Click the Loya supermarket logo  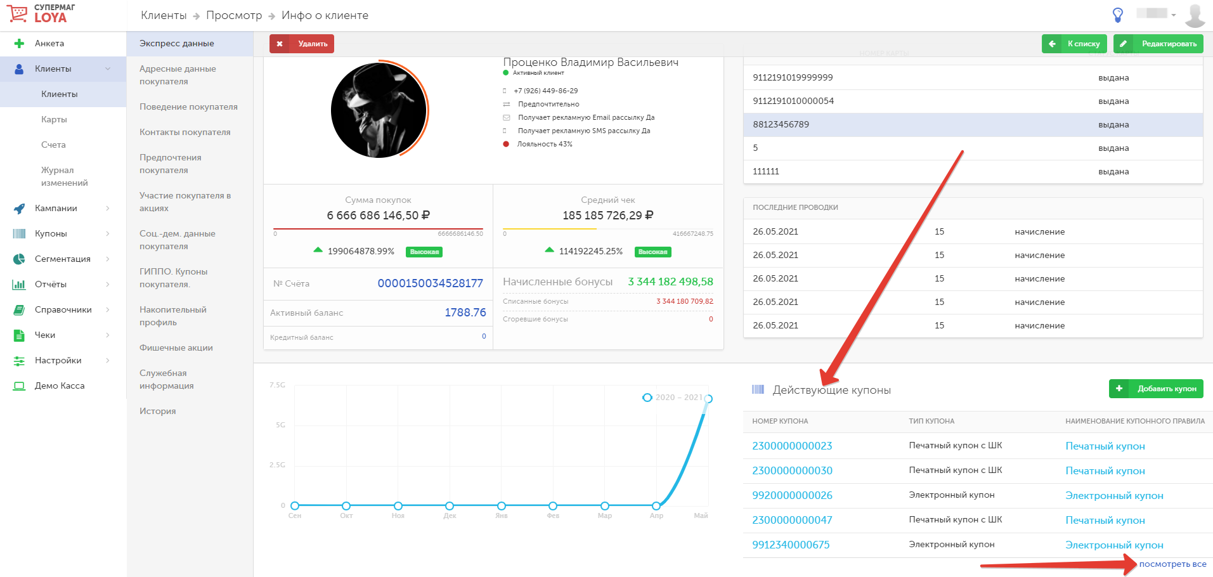tap(41, 13)
